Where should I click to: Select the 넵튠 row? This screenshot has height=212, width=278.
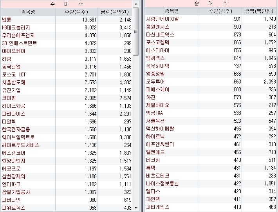coord(67,20)
